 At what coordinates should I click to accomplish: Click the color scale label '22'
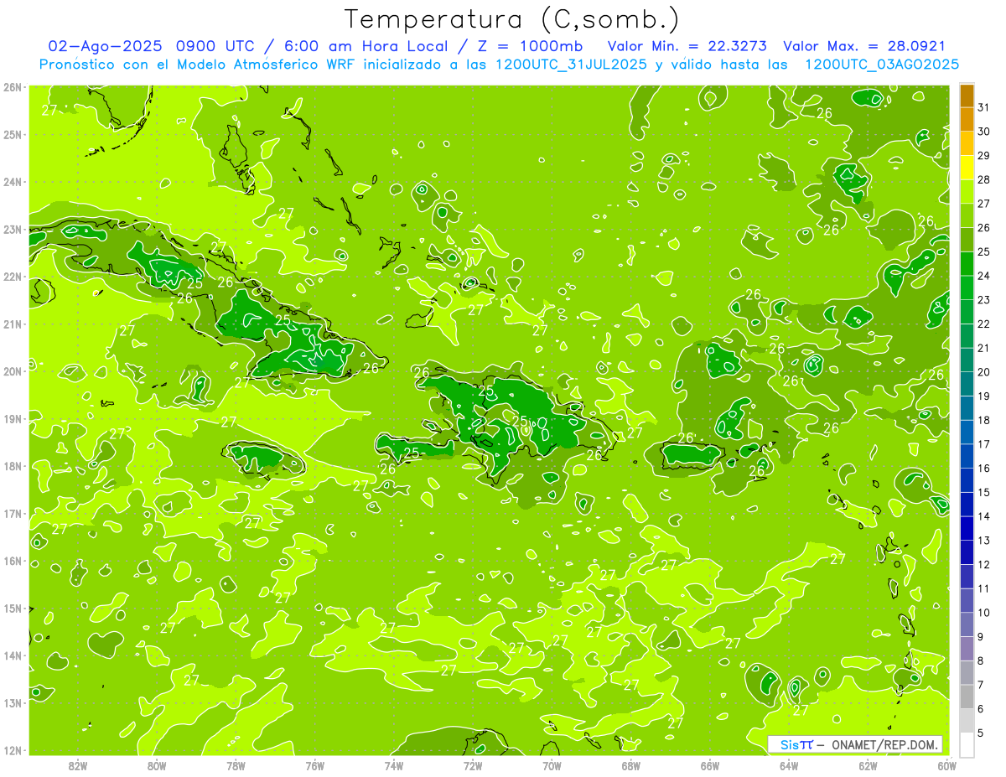click(984, 324)
